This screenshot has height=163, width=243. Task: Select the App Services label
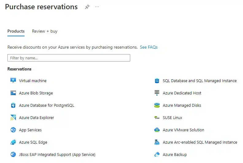coord(30,130)
